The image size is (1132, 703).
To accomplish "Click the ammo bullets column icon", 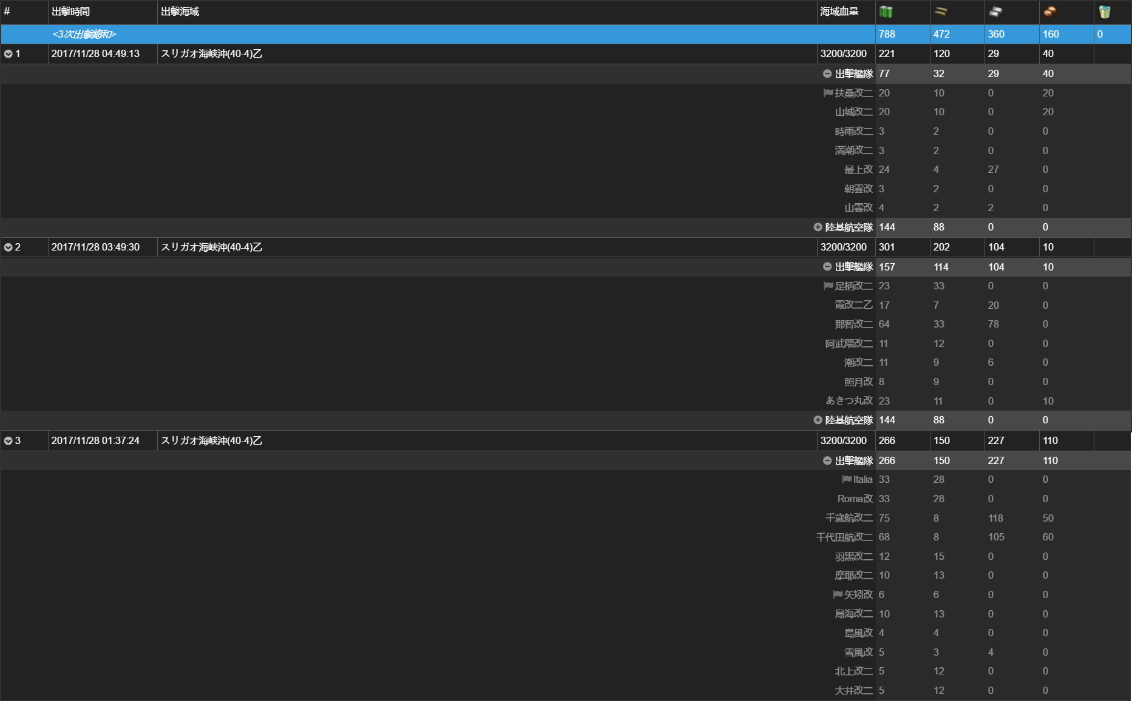I will pyautogui.click(x=940, y=12).
